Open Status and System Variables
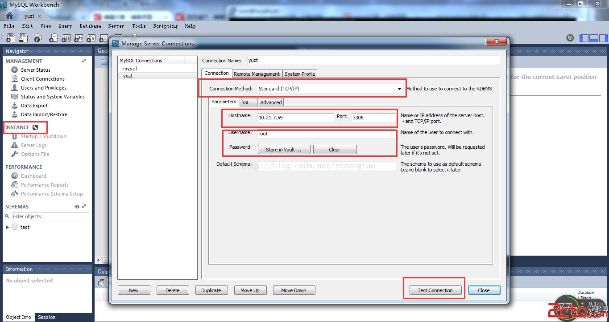Image resolution: width=609 pixels, height=322 pixels. coord(53,97)
